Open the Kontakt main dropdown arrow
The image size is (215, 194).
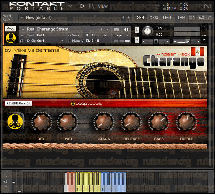(70, 6)
